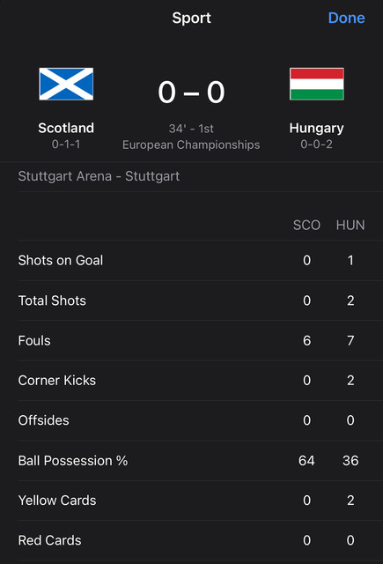Tap the Scotland flag icon
The width and height of the screenshot is (383, 564).
pyautogui.click(x=66, y=85)
